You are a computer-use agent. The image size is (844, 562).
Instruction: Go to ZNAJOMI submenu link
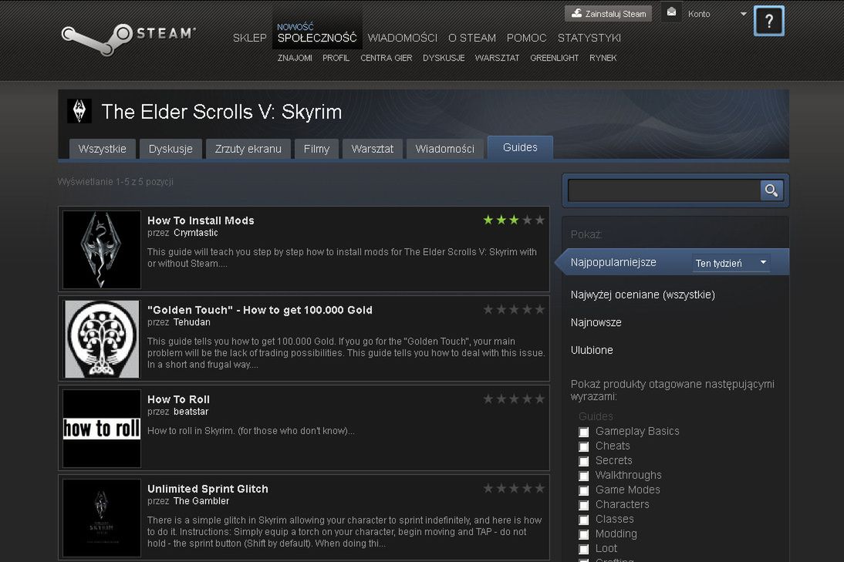click(x=295, y=58)
